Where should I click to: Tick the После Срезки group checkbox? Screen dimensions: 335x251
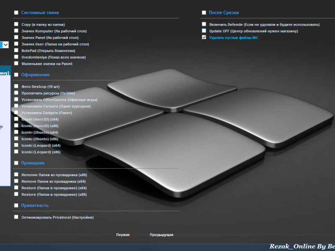tap(204, 13)
